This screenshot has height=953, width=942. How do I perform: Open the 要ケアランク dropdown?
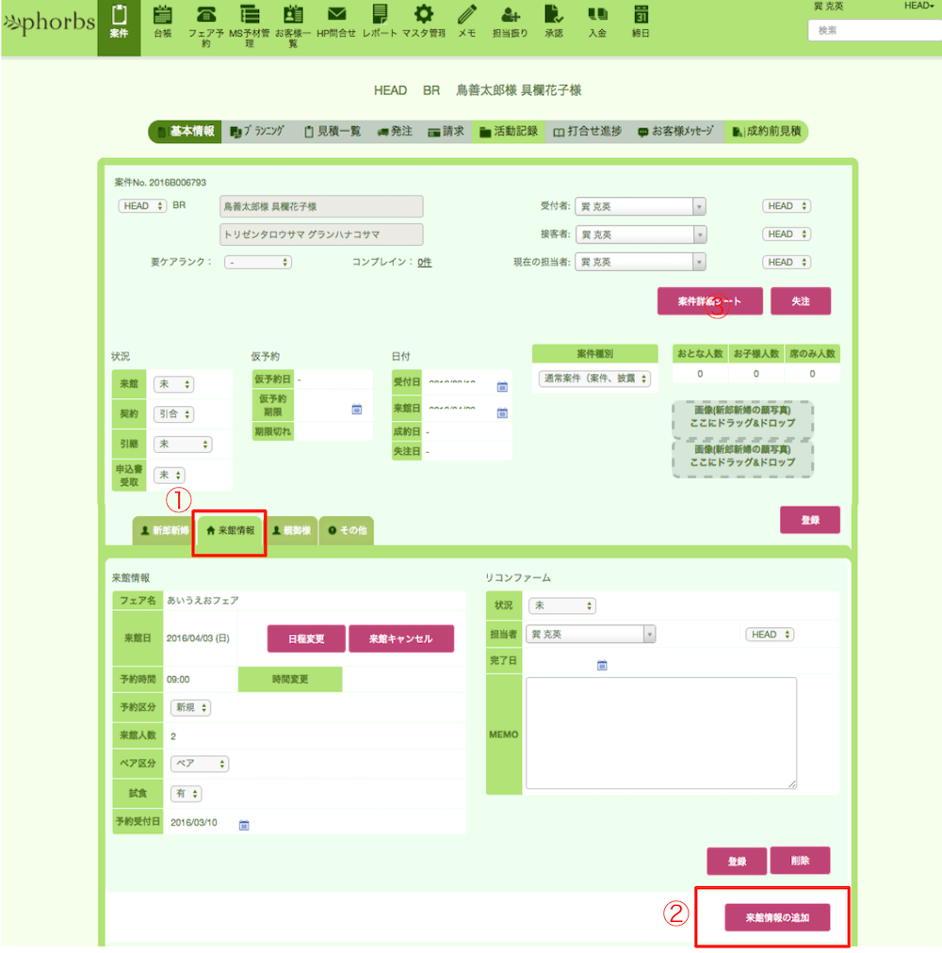pyautogui.click(x=258, y=262)
